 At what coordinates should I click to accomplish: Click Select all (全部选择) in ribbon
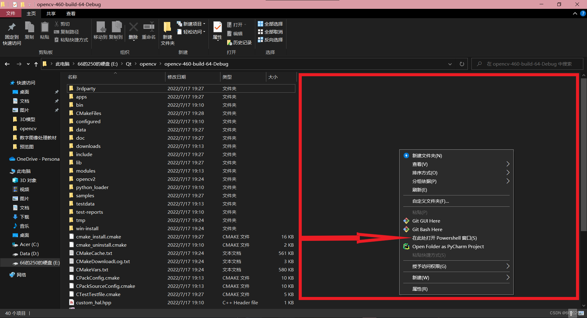tap(270, 24)
